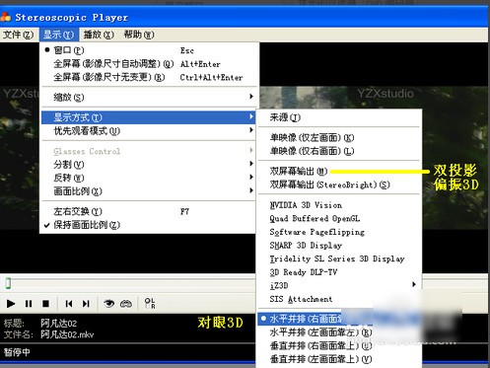Expand the 缩放 submenu
The width and height of the screenshot is (490, 368).
click(x=149, y=97)
